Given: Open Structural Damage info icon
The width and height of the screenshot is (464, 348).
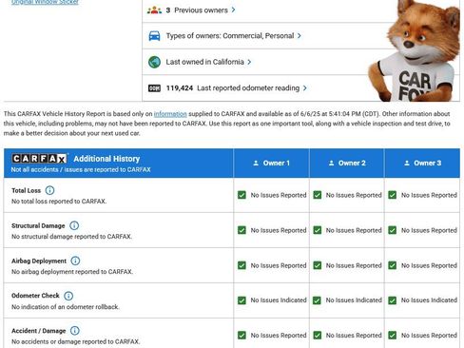Looking at the screenshot, I should 74,225.
